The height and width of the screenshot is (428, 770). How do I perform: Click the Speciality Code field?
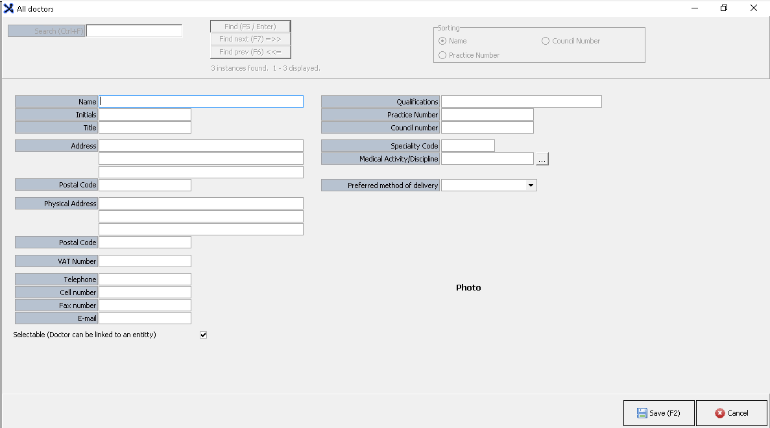(x=468, y=146)
